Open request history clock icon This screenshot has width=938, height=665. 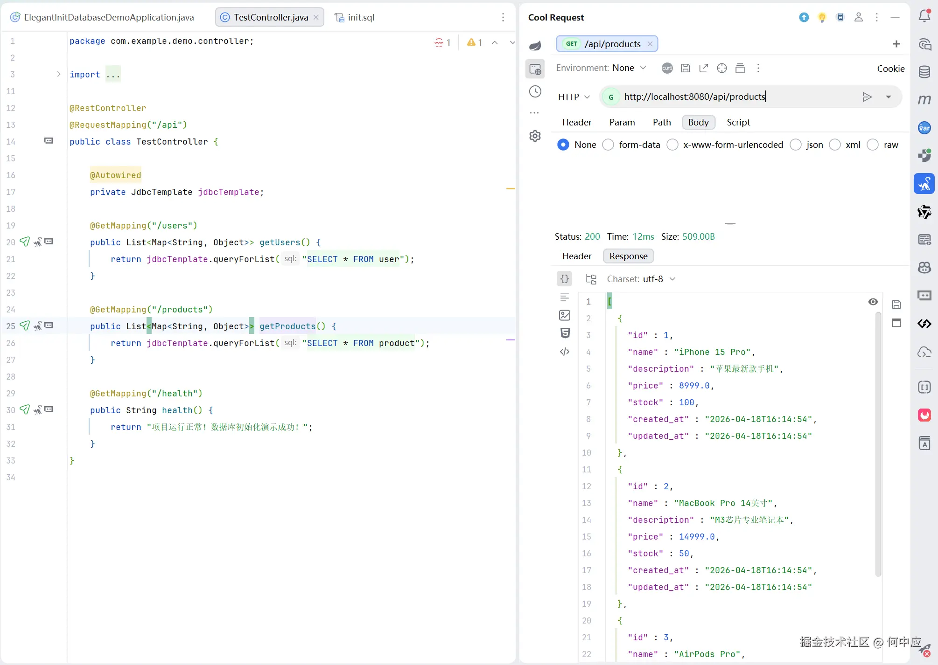535,91
